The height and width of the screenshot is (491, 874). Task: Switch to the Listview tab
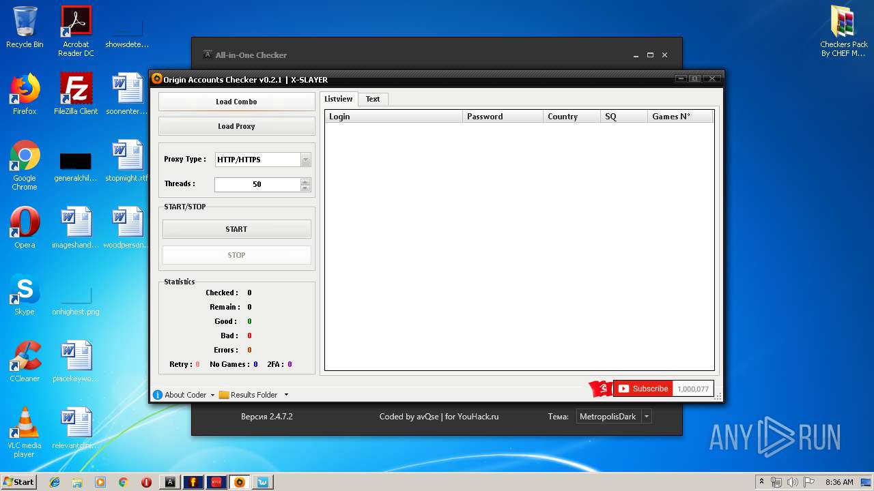point(339,99)
